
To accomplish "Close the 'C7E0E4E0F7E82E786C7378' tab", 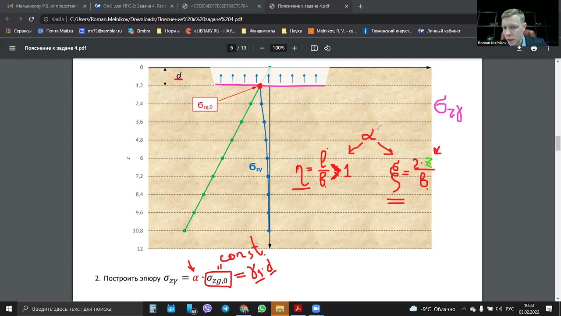I will (259, 6).
